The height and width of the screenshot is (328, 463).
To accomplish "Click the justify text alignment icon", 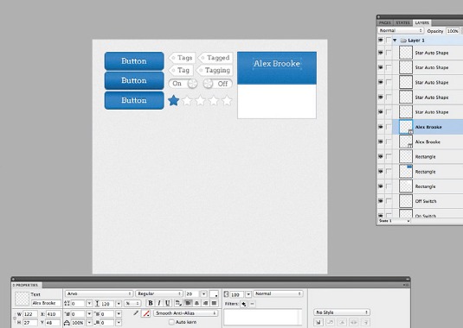I will 215,303.
